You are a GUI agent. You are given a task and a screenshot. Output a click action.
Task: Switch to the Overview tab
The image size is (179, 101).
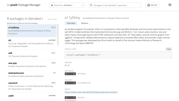click(71, 23)
